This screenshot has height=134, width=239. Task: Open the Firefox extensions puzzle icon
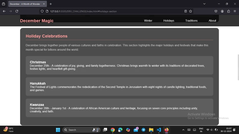[229, 11]
